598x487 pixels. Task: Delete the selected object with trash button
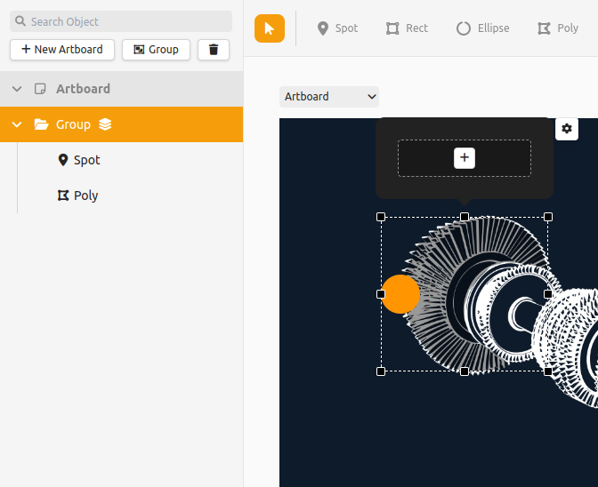tap(214, 50)
